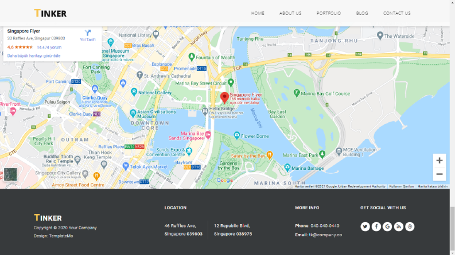Click the Tinker logo in footer
Image resolution: width=455 pixels, height=255 pixels.
(x=48, y=217)
